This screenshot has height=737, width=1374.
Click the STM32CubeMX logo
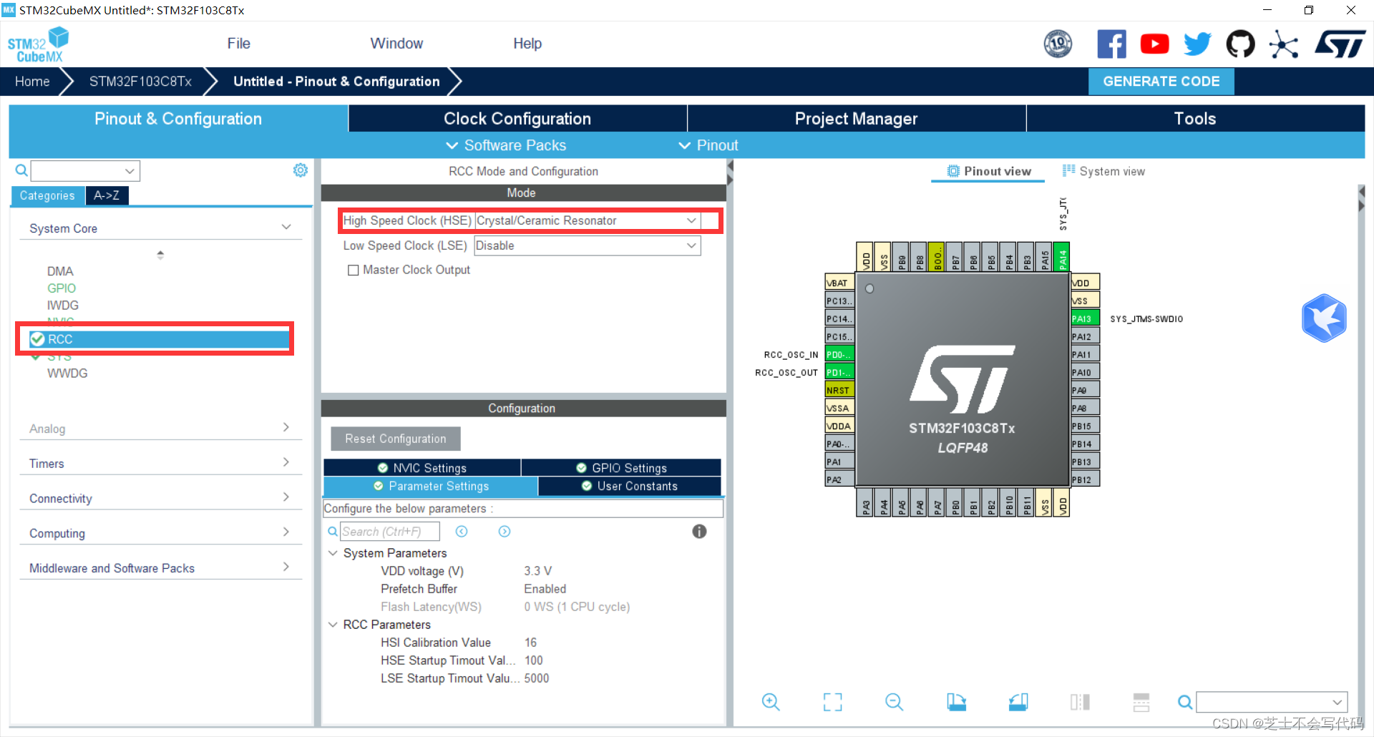pos(38,44)
